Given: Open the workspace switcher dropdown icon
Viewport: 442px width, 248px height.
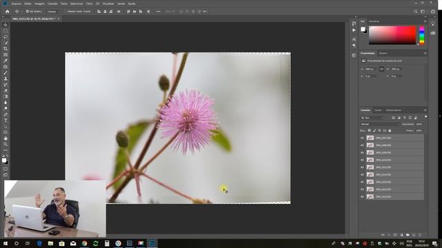Looking at the screenshot, I should click(423, 12).
